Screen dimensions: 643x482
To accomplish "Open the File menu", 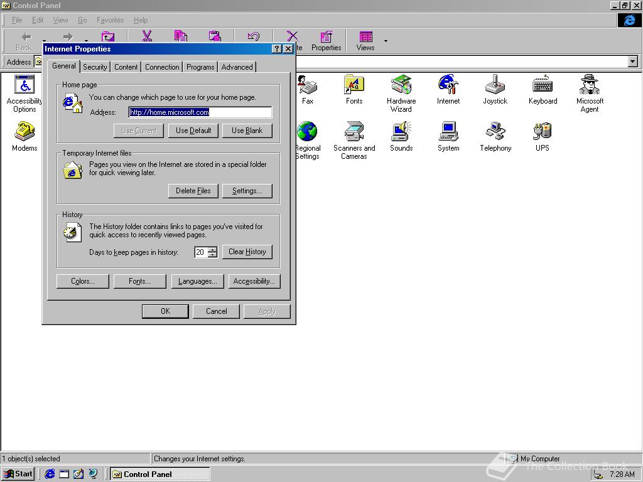I will click(x=17, y=20).
